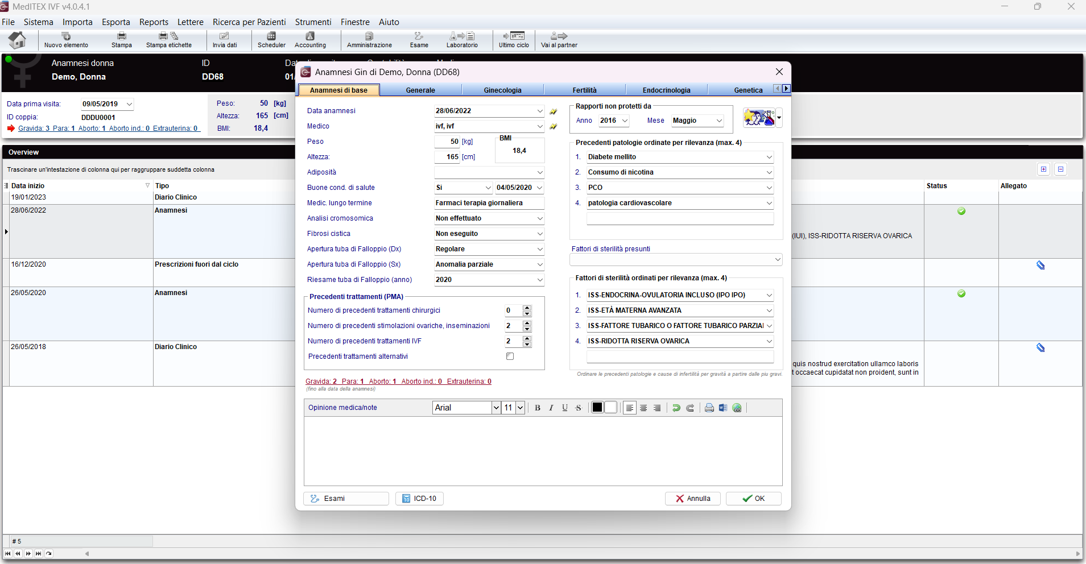Screen dimensions: 1086x564
Task: Export the note with the Word icon
Action: coord(722,408)
